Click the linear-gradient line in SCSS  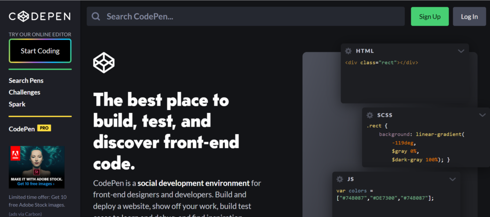tap(422, 134)
